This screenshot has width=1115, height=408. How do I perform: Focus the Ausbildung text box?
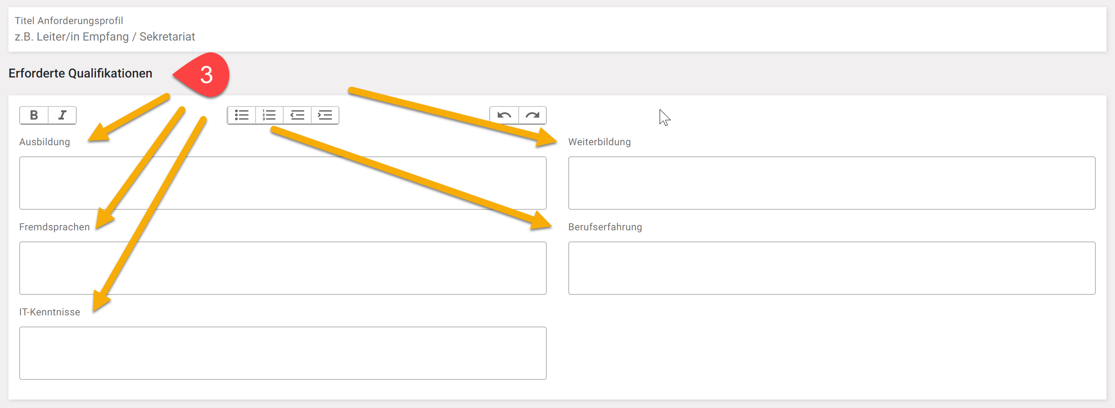point(283,183)
